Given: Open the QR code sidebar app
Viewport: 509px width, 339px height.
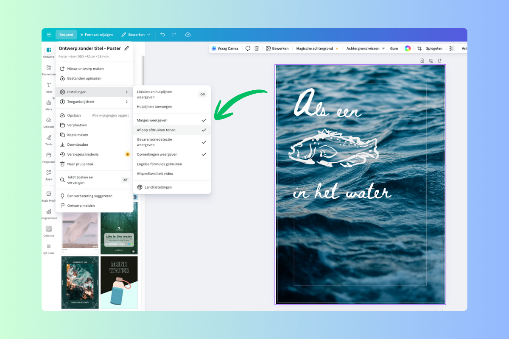Looking at the screenshot, I should [x=49, y=249].
